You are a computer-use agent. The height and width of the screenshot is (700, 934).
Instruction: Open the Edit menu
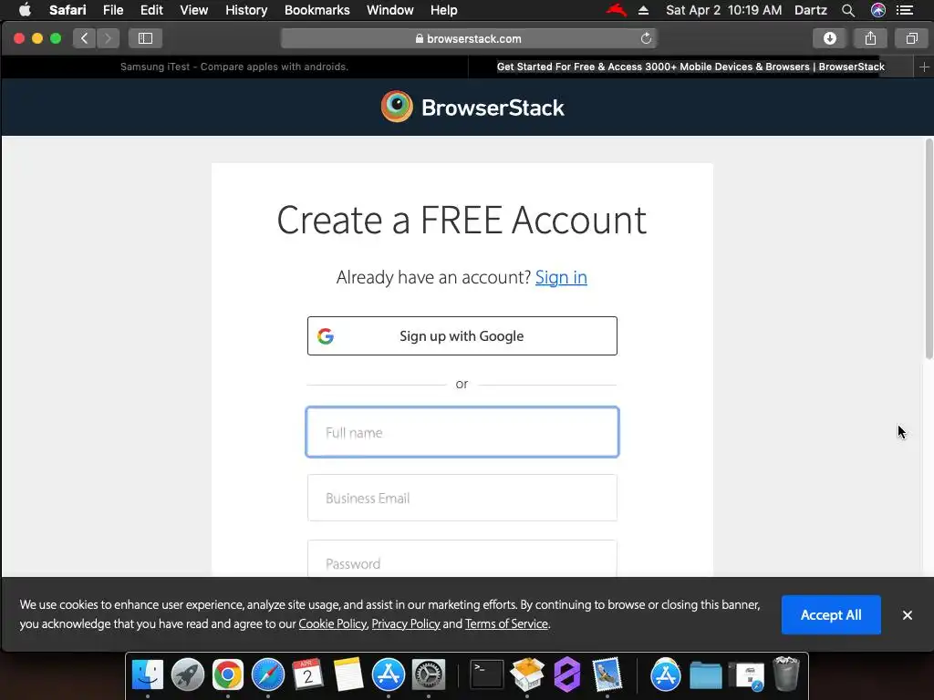point(151,10)
